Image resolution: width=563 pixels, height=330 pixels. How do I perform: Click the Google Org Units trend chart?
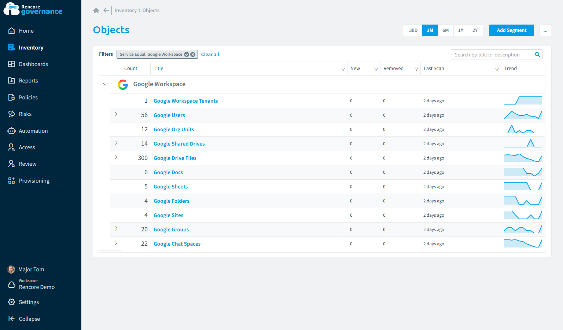[523, 129]
